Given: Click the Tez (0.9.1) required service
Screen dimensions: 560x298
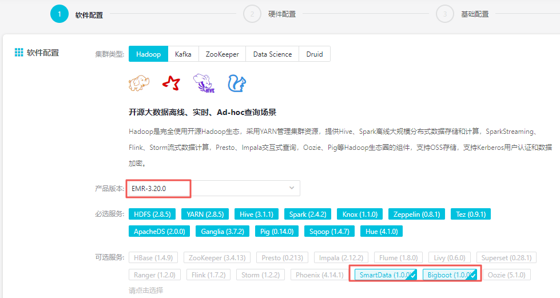Looking at the screenshot, I should click(x=471, y=214).
